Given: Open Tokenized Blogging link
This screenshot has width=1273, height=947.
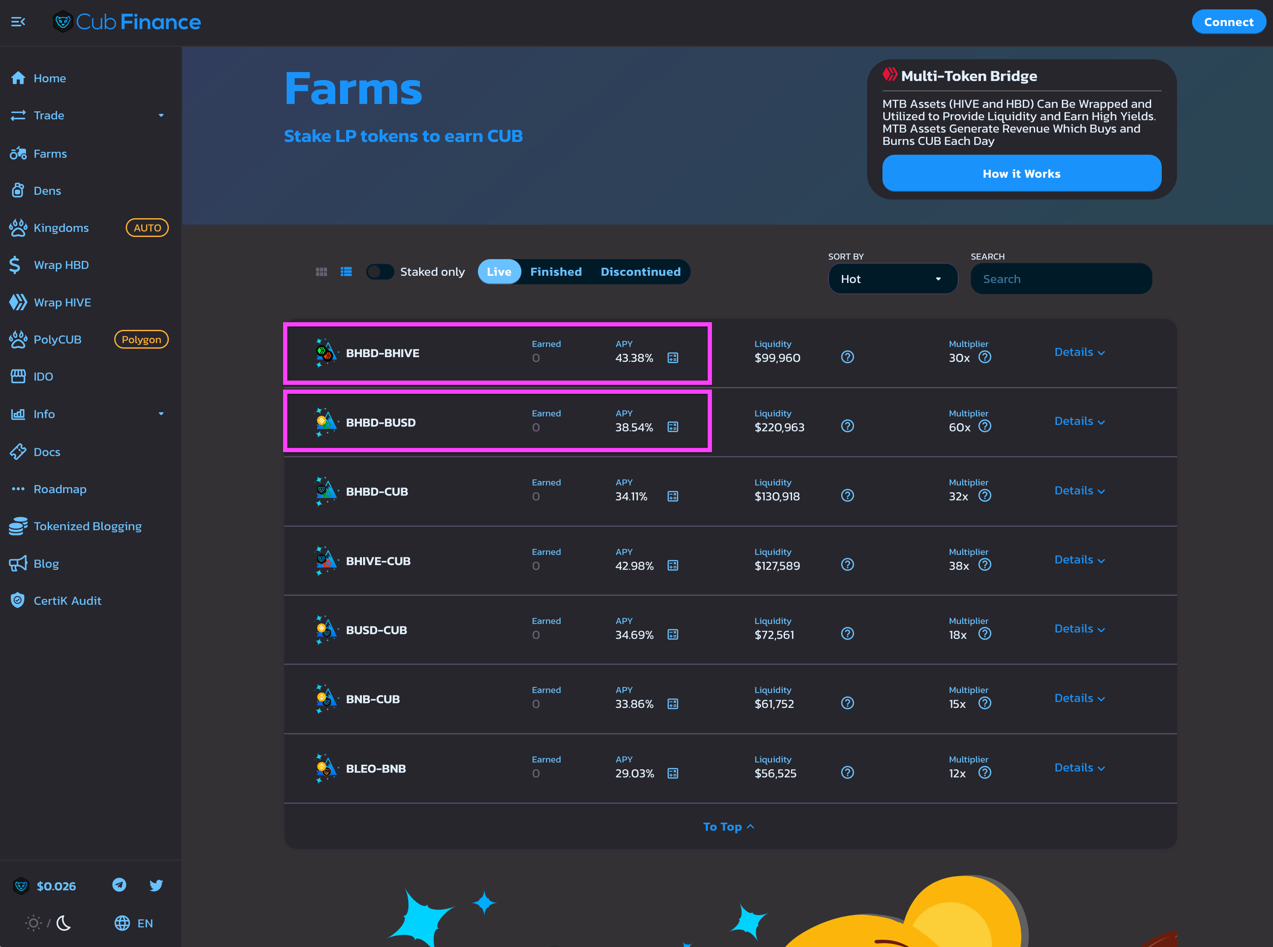Looking at the screenshot, I should point(90,526).
